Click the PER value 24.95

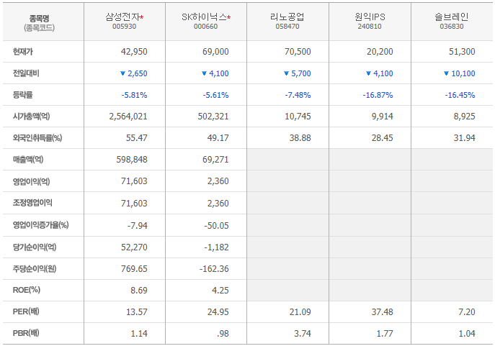pyautogui.click(x=218, y=312)
